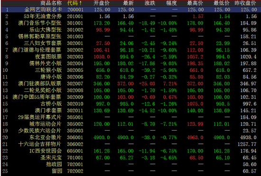The width and height of the screenshot is (261, 176).
Task: Select 澳门中国55周年套票
Action: tap(37, 97)
